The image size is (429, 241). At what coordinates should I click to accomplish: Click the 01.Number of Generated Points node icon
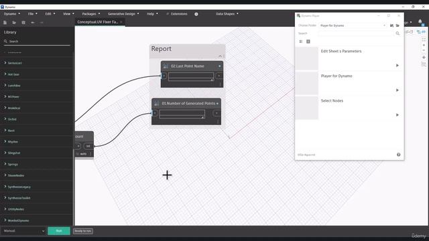pos(156,103)
